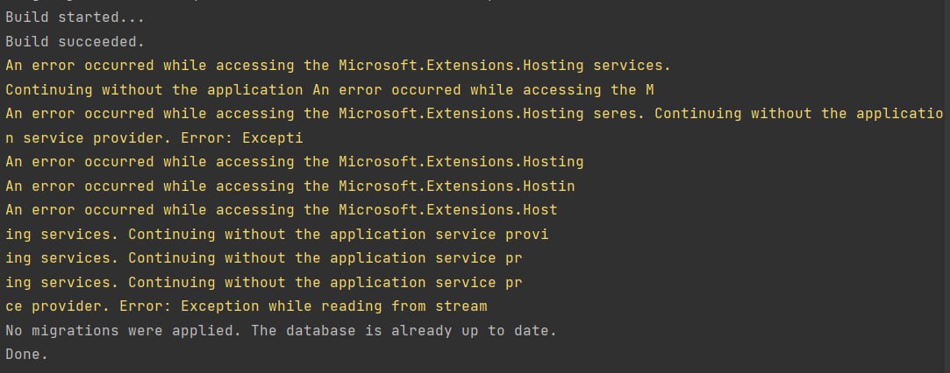Click the word "stream" ending the error

(461, 306)
